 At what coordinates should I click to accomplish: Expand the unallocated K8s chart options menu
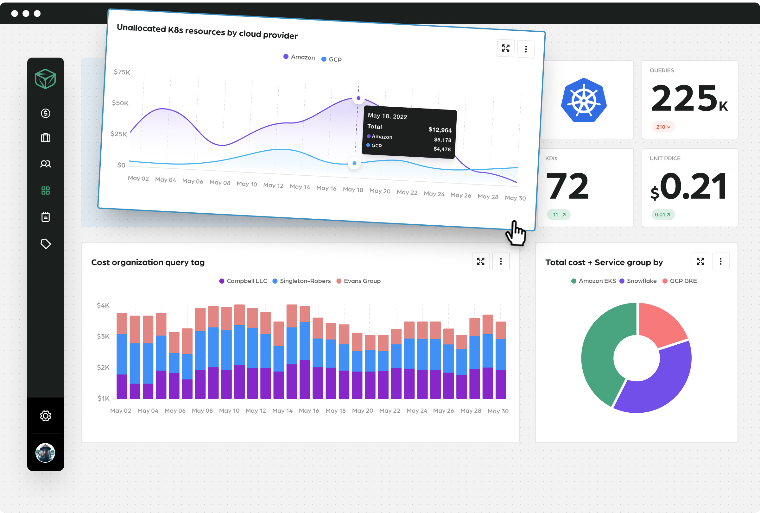[x=525, y=49]
